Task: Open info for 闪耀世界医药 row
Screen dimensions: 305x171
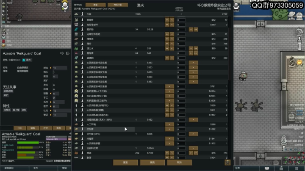Action: (82, 34)
